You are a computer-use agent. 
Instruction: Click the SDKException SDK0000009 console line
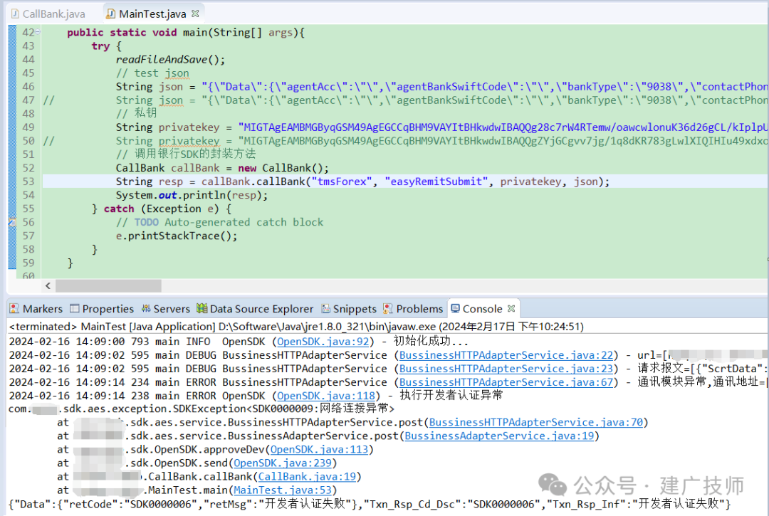pos(202,409)
